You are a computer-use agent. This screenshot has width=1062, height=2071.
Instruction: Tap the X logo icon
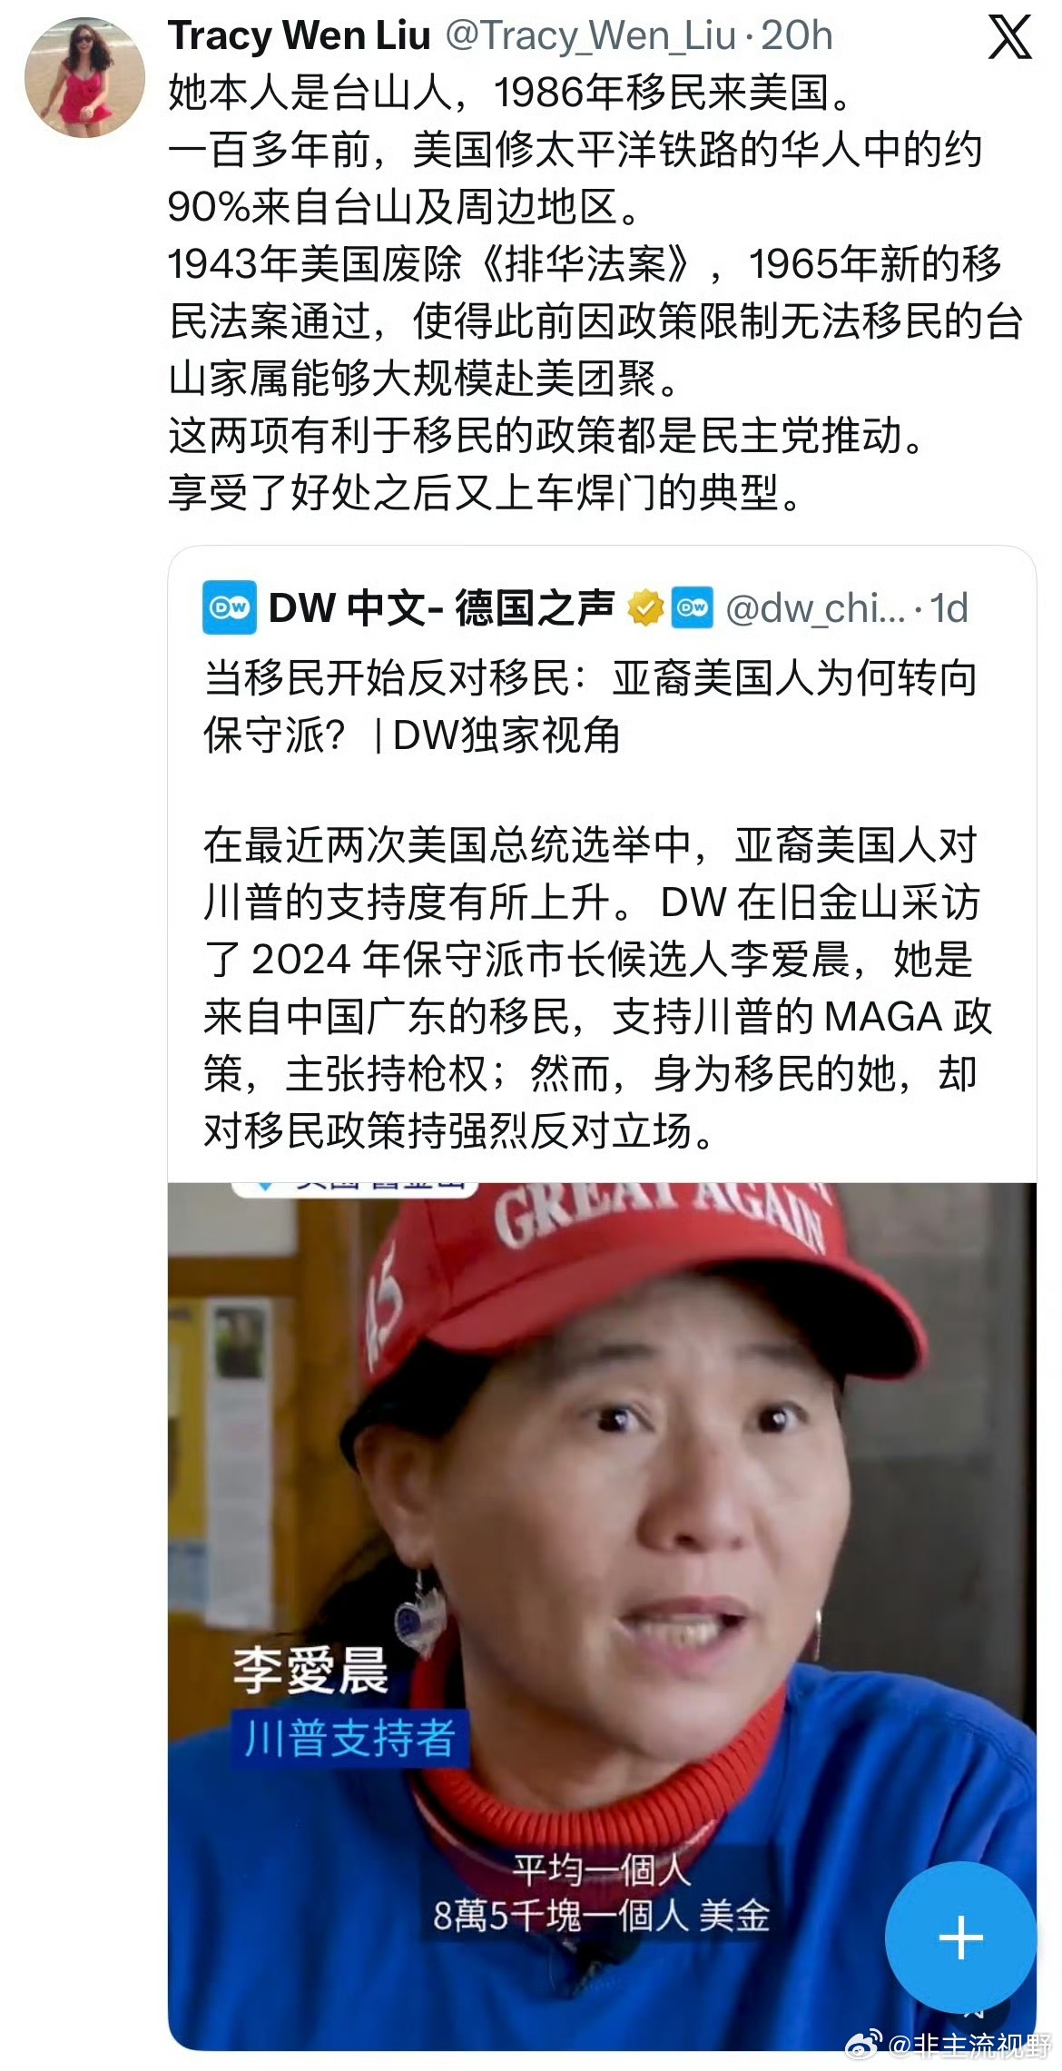1009,37
